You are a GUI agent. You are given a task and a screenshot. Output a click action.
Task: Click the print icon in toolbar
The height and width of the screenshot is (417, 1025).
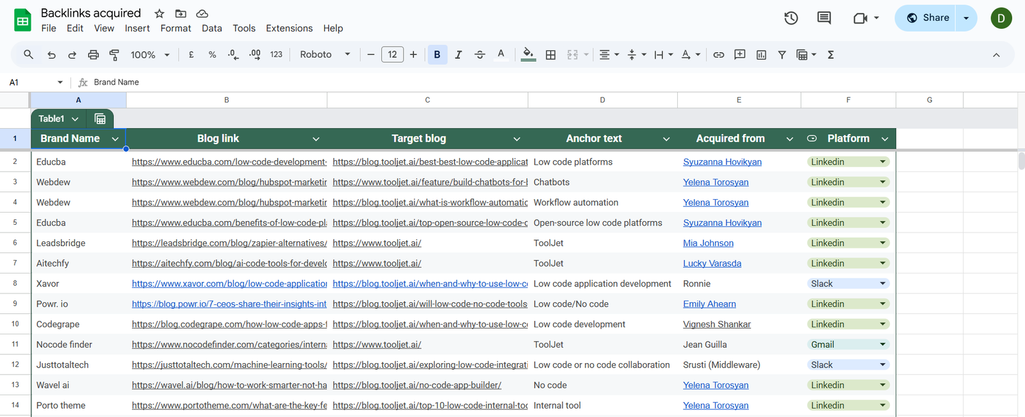coord(94,55)
